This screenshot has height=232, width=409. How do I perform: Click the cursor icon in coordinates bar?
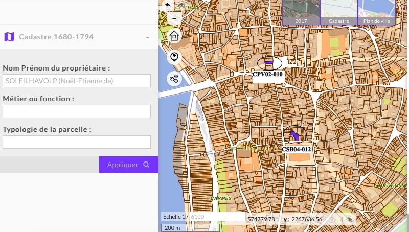tap(350, 219)
